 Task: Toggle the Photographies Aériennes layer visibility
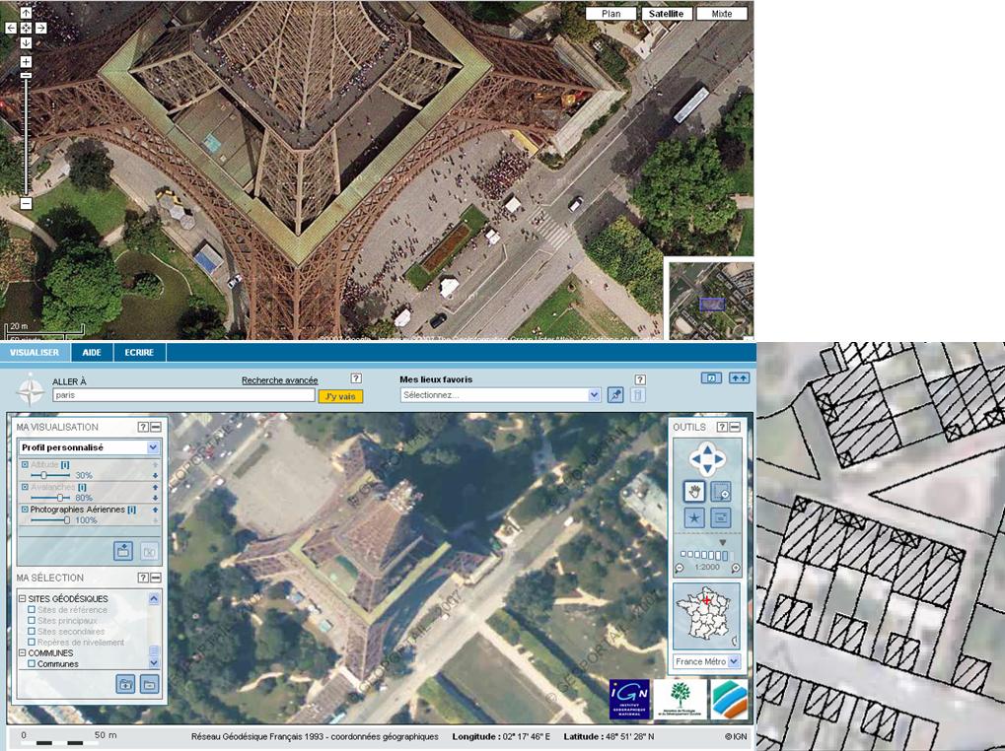click(x=25, y=510)
